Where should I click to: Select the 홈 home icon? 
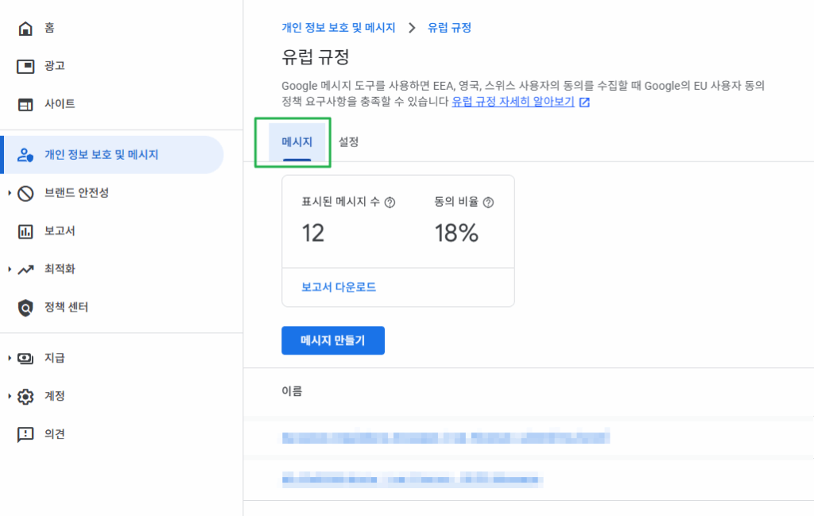coord(25,28)
